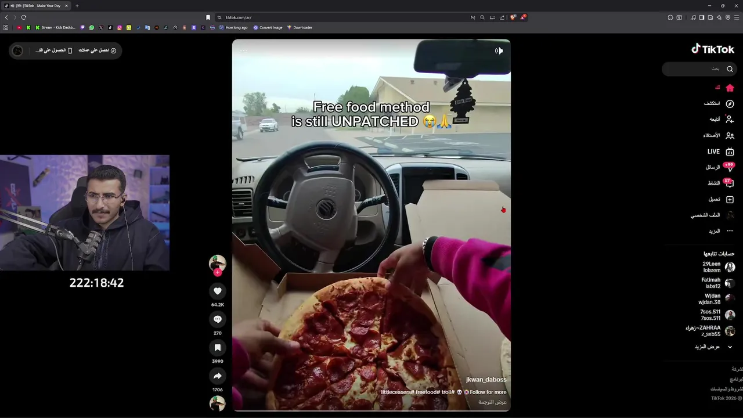Open Friends (الأصدقاء) in the sidebar
Image resolution: width=743 pixels, height=418 pixels.
click(x=719, y=135)
